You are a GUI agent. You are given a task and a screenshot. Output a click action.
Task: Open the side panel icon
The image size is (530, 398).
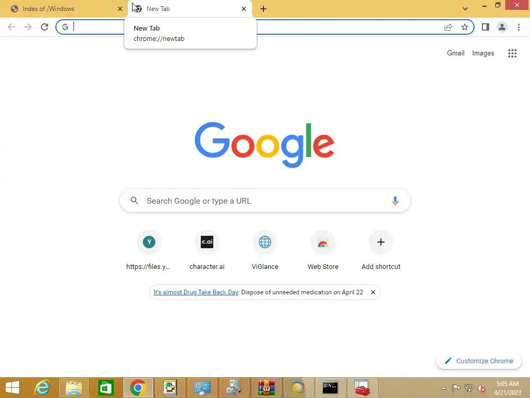485,27
